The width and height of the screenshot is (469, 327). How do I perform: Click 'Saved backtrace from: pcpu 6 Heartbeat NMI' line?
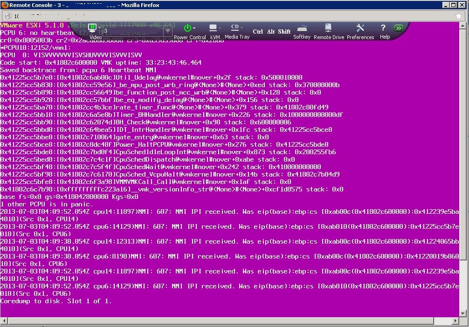coord(78,70)
